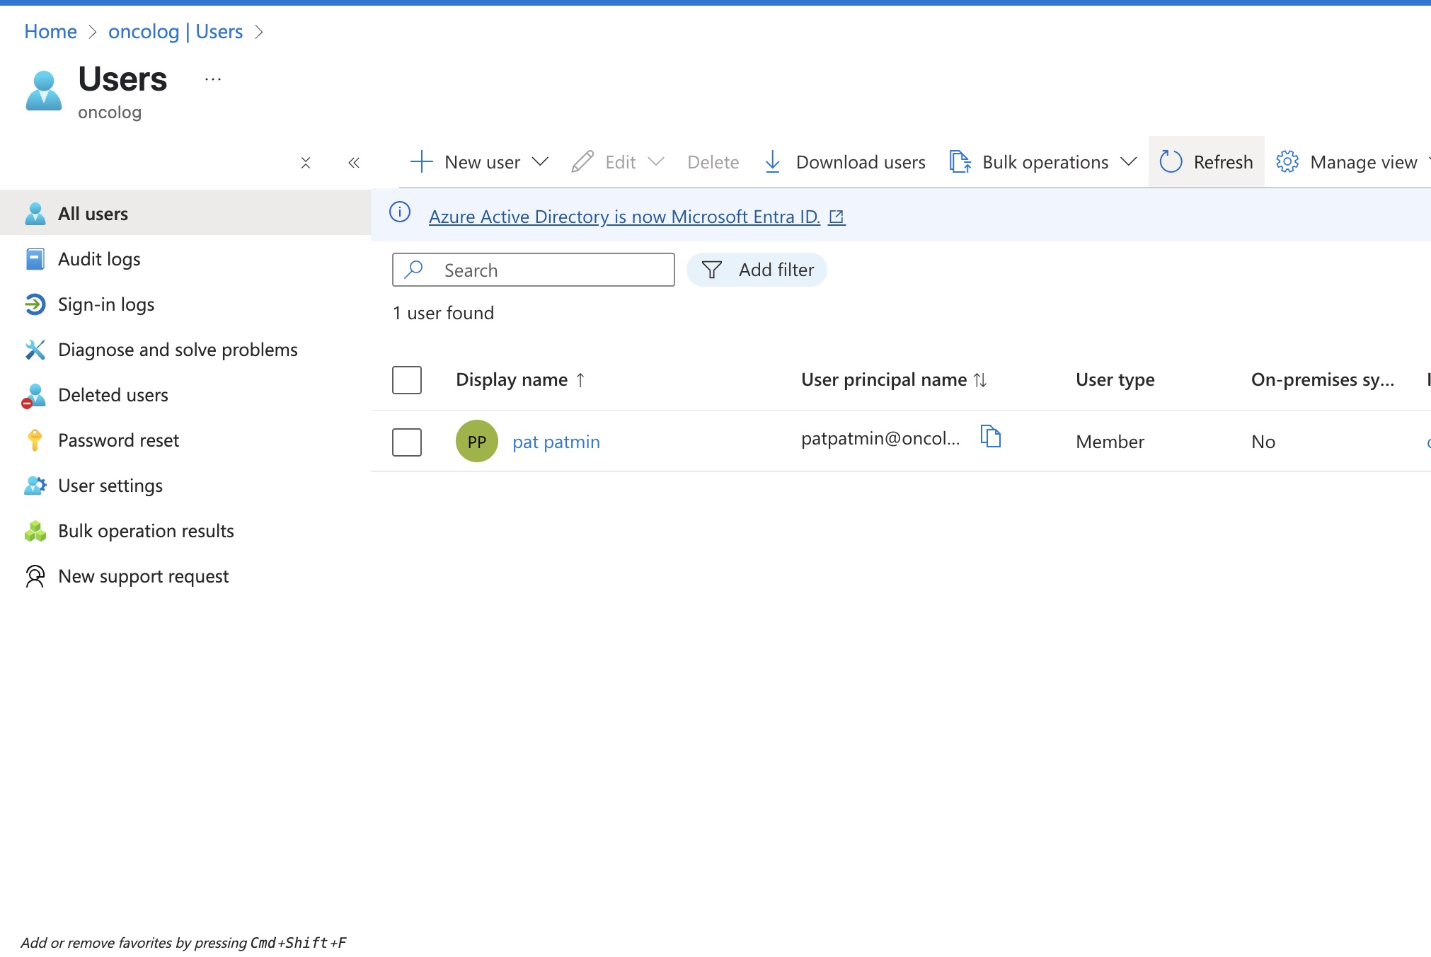Sort by User principal name column
1431x957 pixels.
tap(894, 380)
